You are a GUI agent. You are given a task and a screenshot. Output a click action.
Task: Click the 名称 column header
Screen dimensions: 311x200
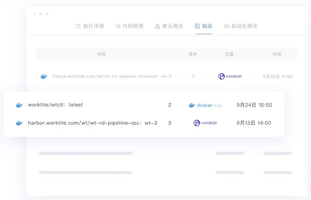tap(101, 54)
